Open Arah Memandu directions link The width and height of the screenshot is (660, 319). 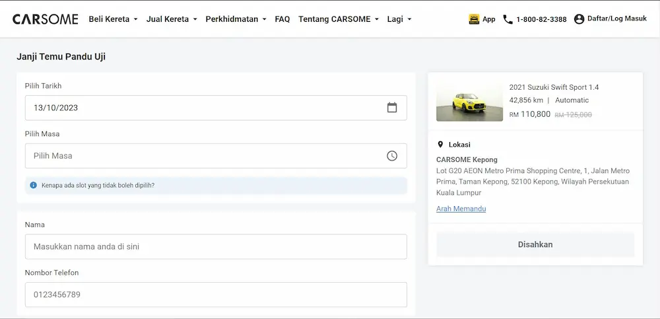(461, 209)
